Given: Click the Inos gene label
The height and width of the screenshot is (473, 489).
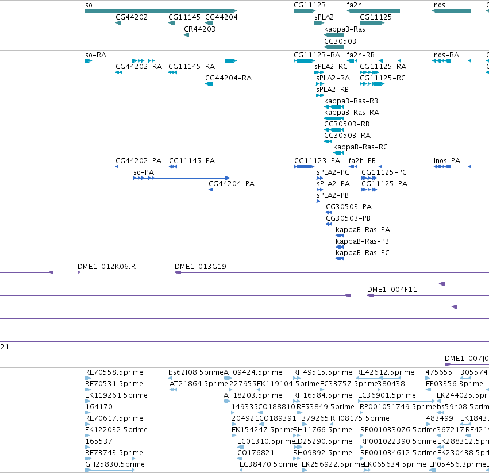Looking at the screenshot, I should point(438,5).
